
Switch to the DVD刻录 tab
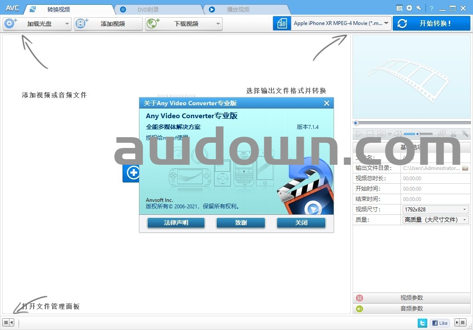click(157, 9)
